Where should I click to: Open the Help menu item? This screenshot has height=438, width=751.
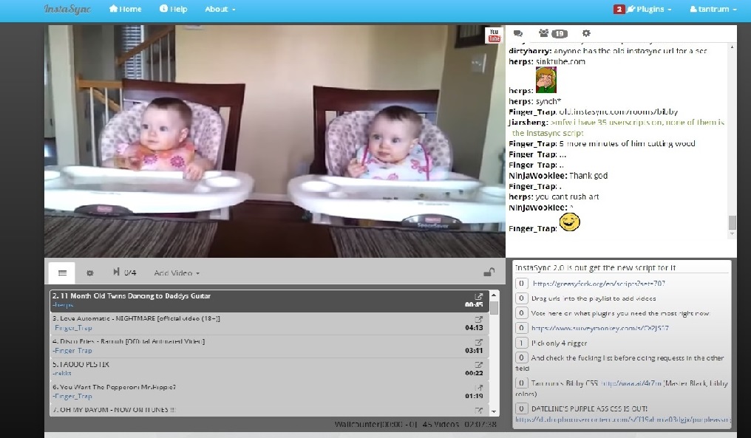(174, 9)
